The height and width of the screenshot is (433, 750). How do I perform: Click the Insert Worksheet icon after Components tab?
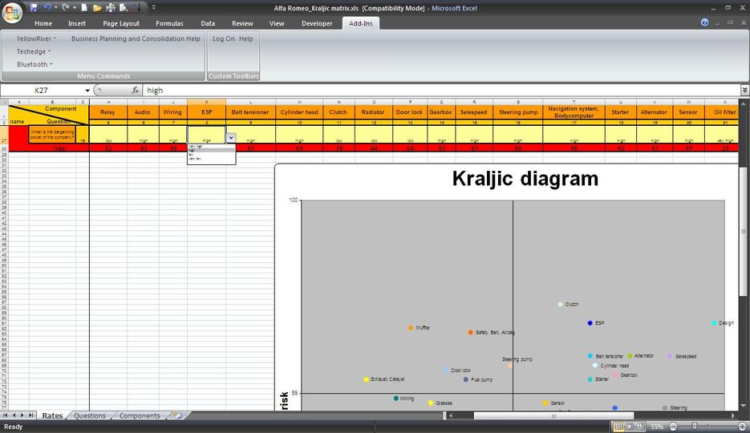(x=177, y=416)
